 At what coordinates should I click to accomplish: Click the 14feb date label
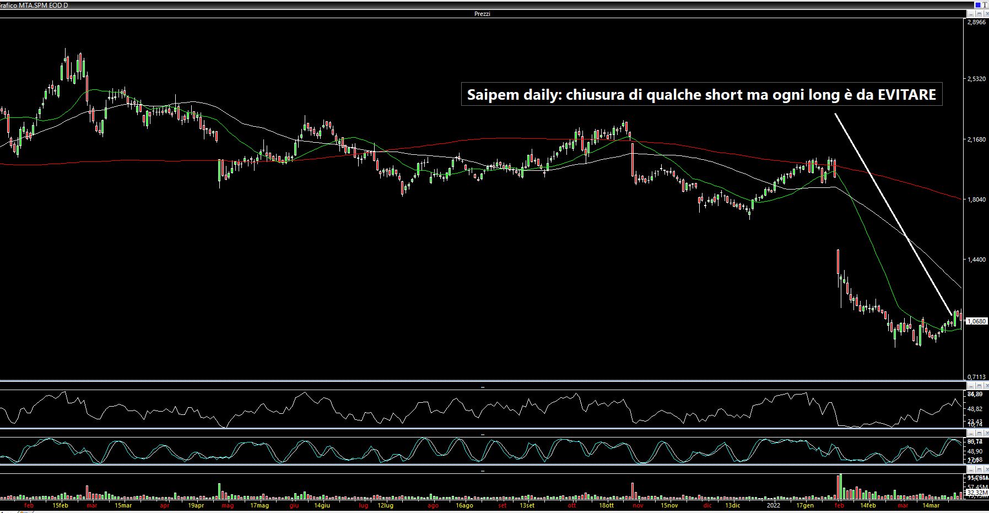click(x=868, y=505)
